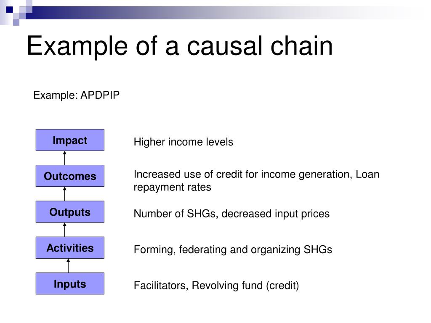Click the dark blue square in header corner
Image resolution: width=431 pixels, height=323 pixels.
9,10
